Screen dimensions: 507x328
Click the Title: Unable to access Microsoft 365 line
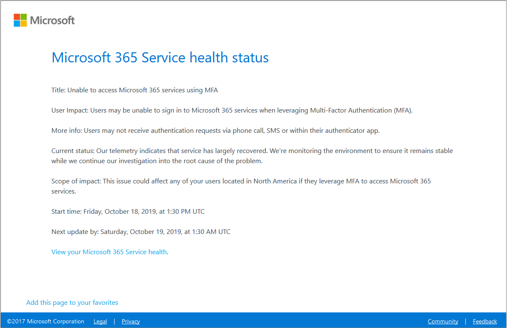pos(135,90)
